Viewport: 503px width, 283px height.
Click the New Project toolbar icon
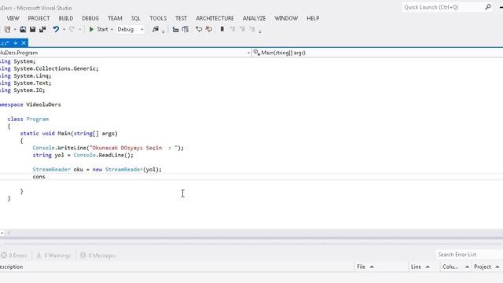point(7,29)
